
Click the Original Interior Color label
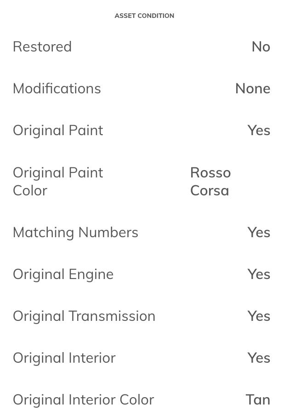83,399
